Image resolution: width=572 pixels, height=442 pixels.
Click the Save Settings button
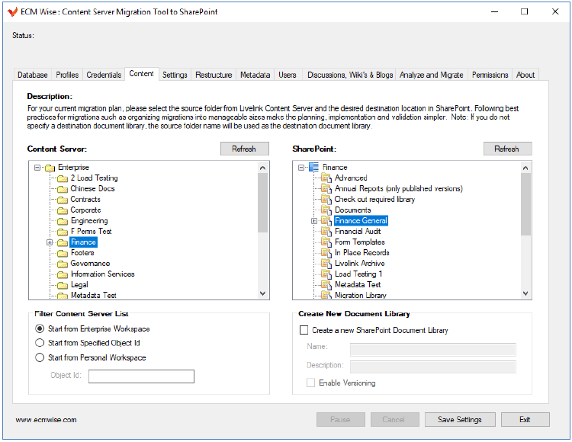point(459,420)
